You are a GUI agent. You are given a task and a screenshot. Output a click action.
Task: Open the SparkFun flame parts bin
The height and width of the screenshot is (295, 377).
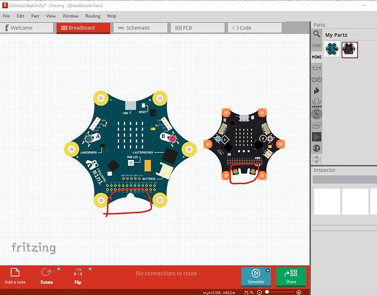[x=317, y=91]
